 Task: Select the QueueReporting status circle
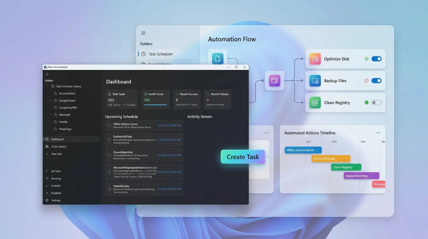tap(109, 155)
